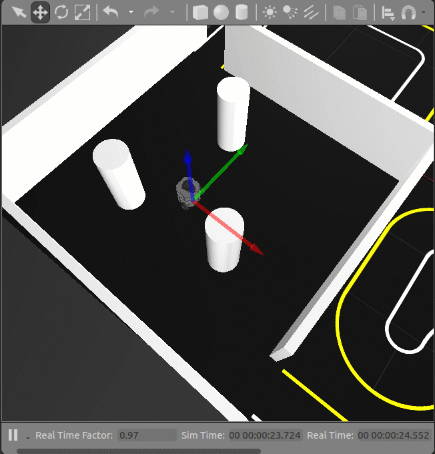The image size is (435, 454).
Task: Click the Copy icon in toolbar
Action: (340, 12)
